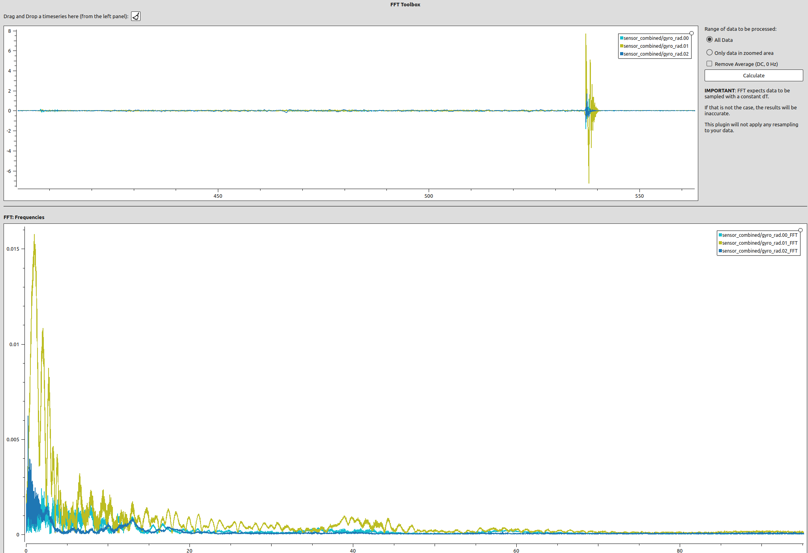
Task: Click gyro_rad.01_FFT legend entry
Action: (x=759, y=243)
